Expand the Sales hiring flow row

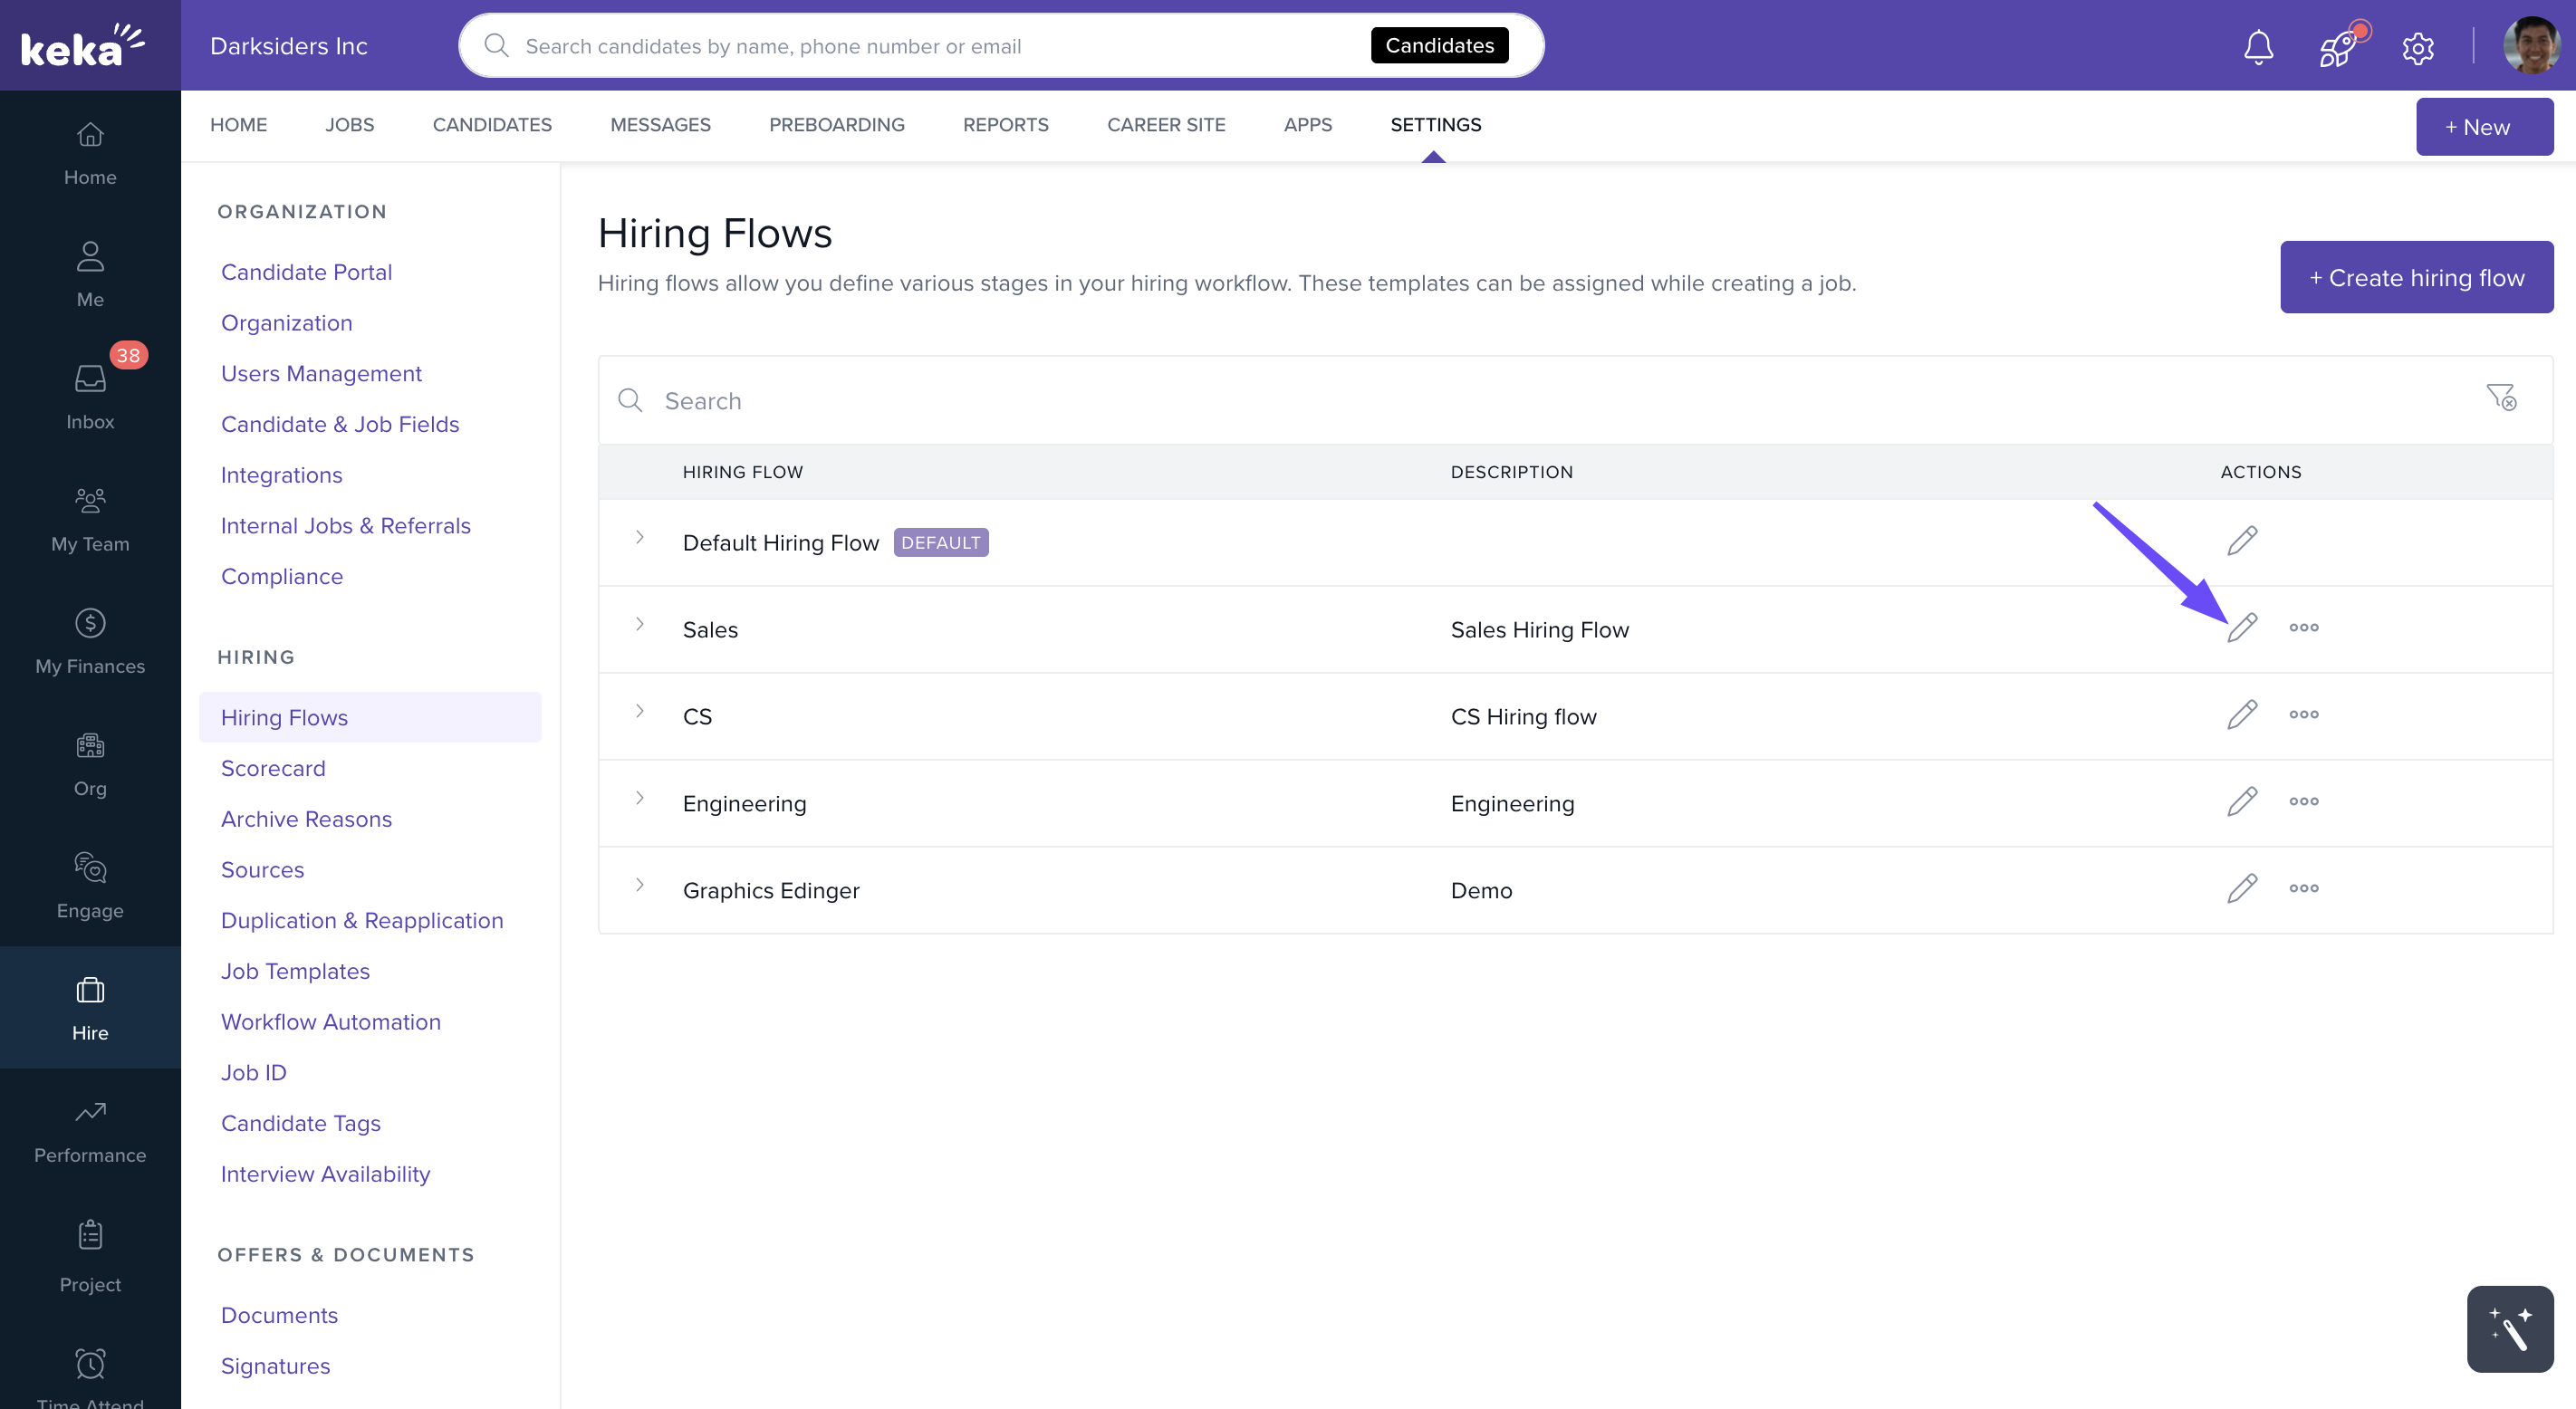pyautogui.click(x=640, y=625)
